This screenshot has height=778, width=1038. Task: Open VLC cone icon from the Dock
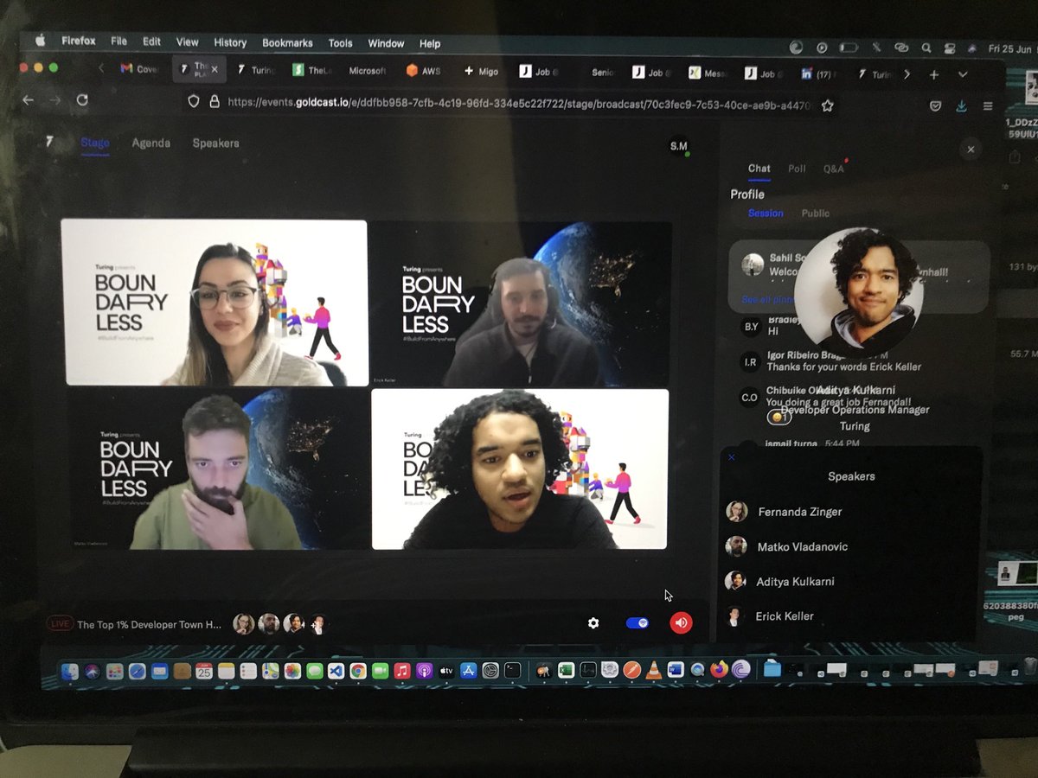click(x=654, y=669)
